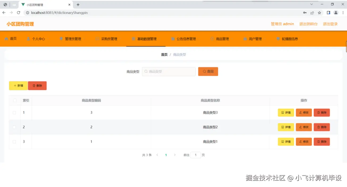Image resolution: width=347 pixels, height=187 pixels.
Task: Switch to the 首页 breadcrumb tab
Action: (164, 54)
